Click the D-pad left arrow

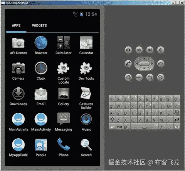[137, 64]
